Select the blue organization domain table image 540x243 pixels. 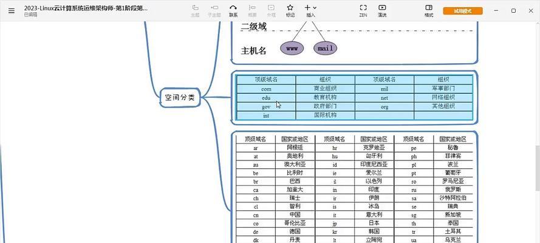click(354, 97)
